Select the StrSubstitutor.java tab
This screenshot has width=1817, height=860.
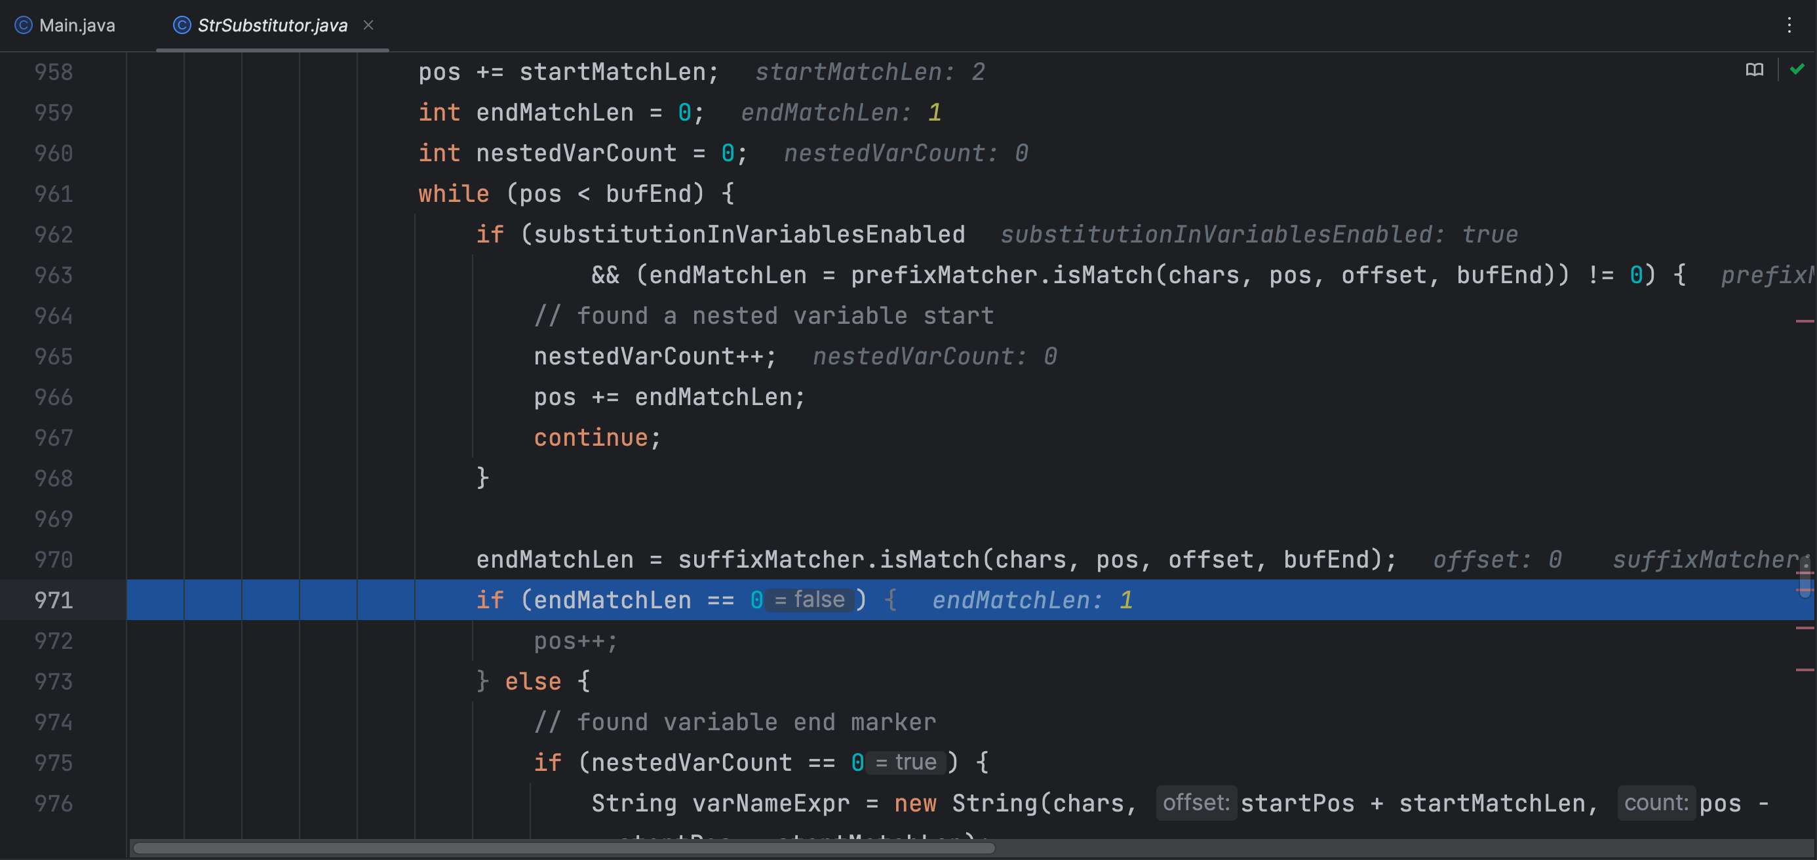click(272, 26)
